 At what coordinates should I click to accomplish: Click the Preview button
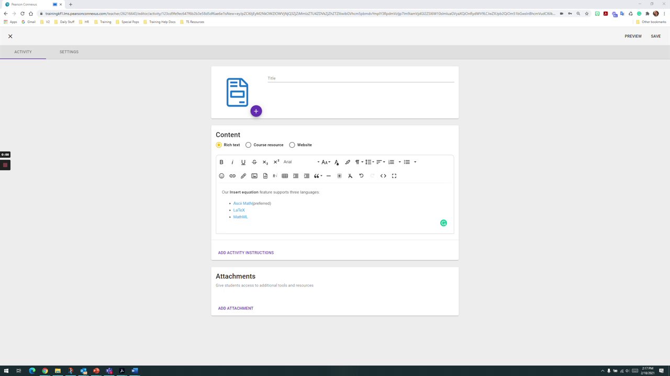point(633,36)
